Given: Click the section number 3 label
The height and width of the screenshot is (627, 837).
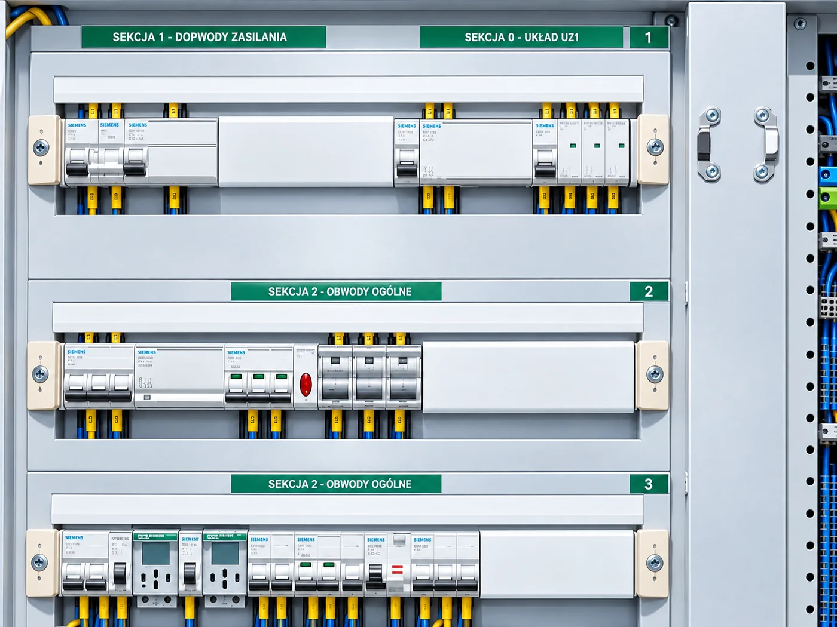Looking at the screenshot, I should pyautogui.click(x=649, y=484).
